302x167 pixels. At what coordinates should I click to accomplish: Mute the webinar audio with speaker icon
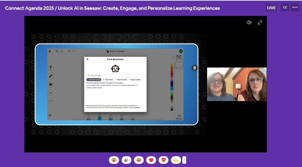pos(249,22)
